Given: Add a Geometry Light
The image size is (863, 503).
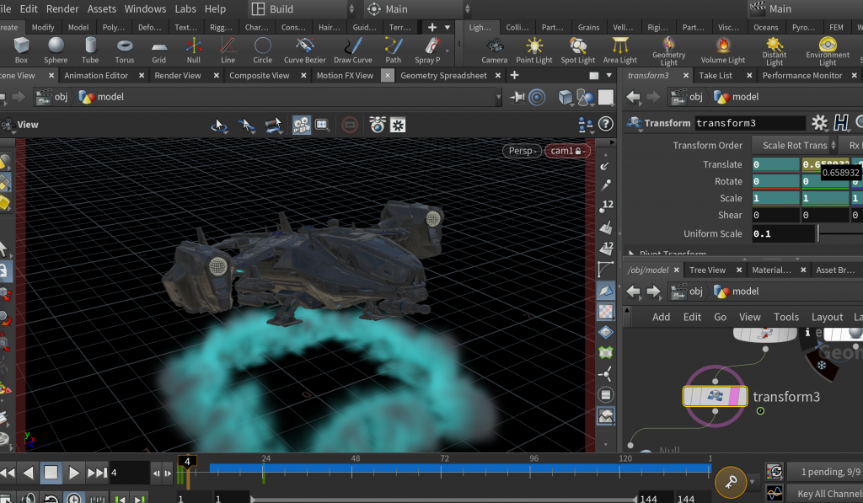Looking at the screenshot, I should pos(668,51).
